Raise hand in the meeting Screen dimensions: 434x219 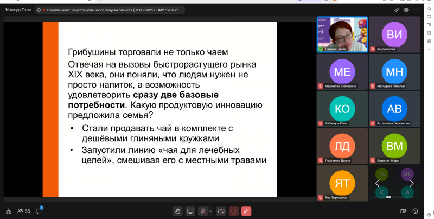click(177, 211)
